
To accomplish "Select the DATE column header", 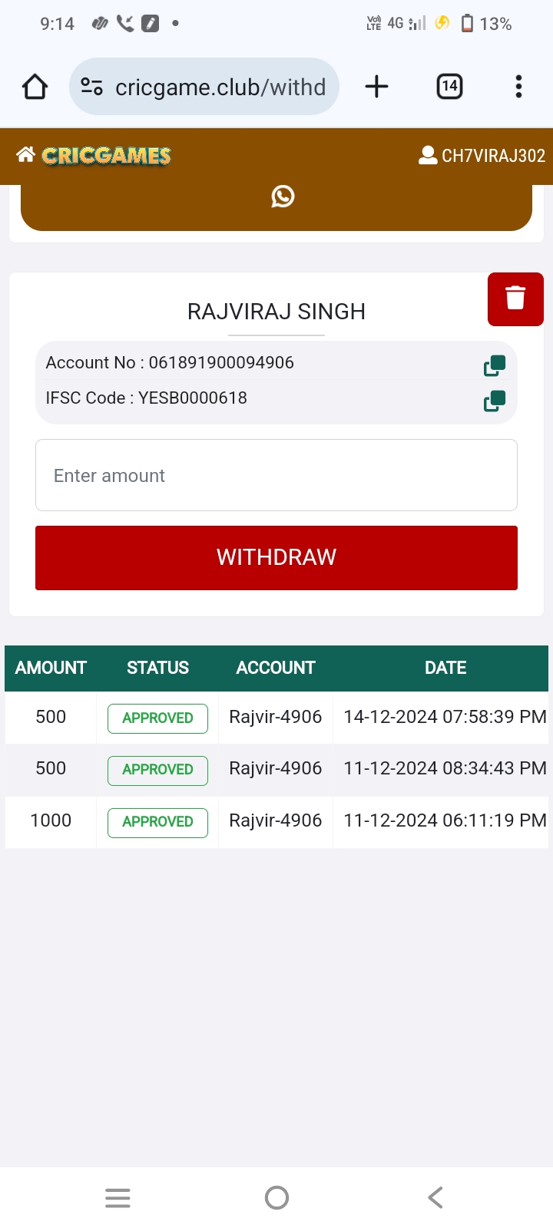I will [x=445, y=668].
